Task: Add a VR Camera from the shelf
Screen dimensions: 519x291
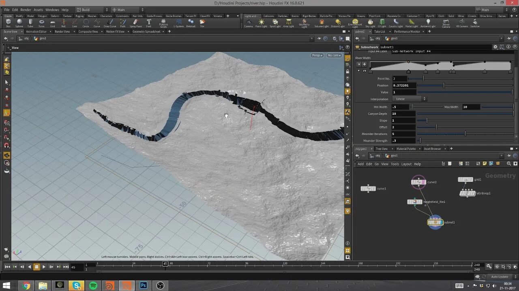Action: click(462, 23)
